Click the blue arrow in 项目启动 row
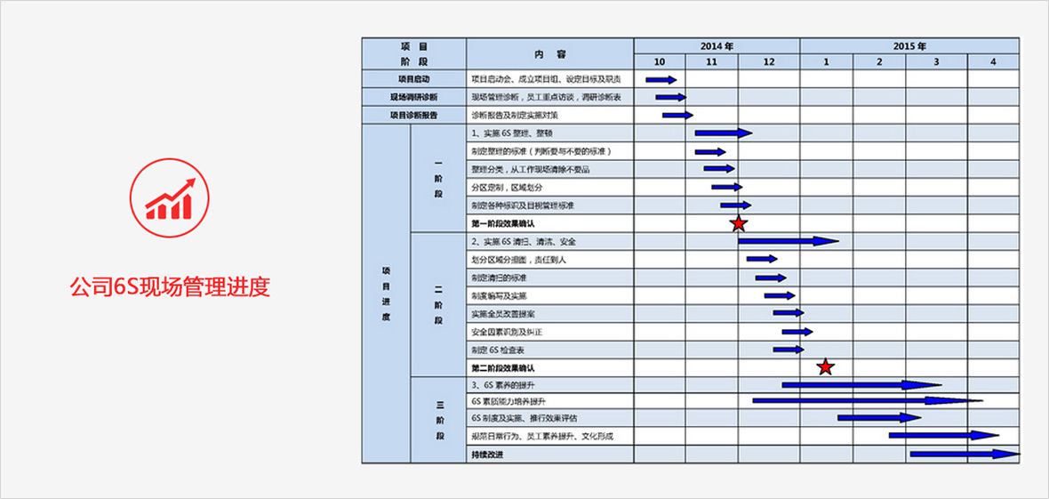Image resolution: width=1049 pixels, height=499 pixels. pos(661,79)
